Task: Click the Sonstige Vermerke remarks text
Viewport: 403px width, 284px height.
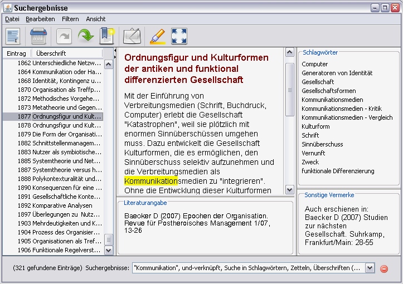Action: 346,226
